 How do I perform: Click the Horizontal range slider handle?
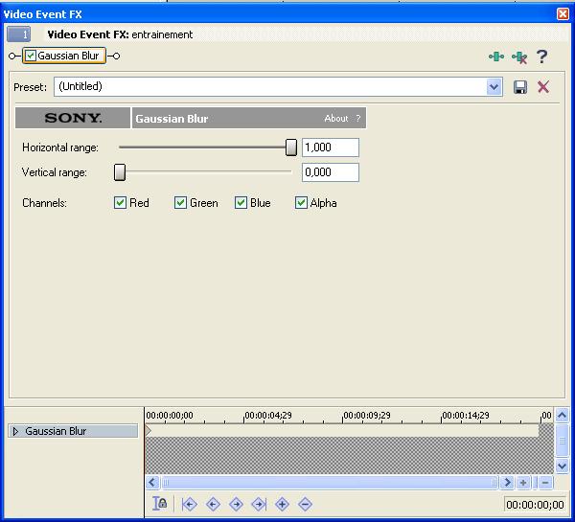[x=291, y=148]
